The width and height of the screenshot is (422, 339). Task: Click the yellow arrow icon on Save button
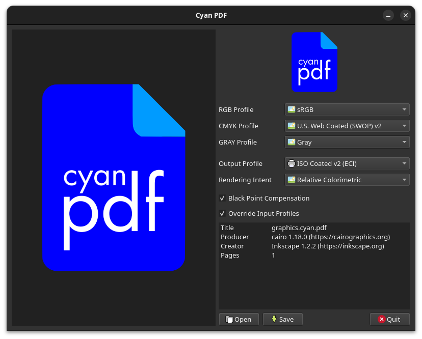tap(274, 319)
